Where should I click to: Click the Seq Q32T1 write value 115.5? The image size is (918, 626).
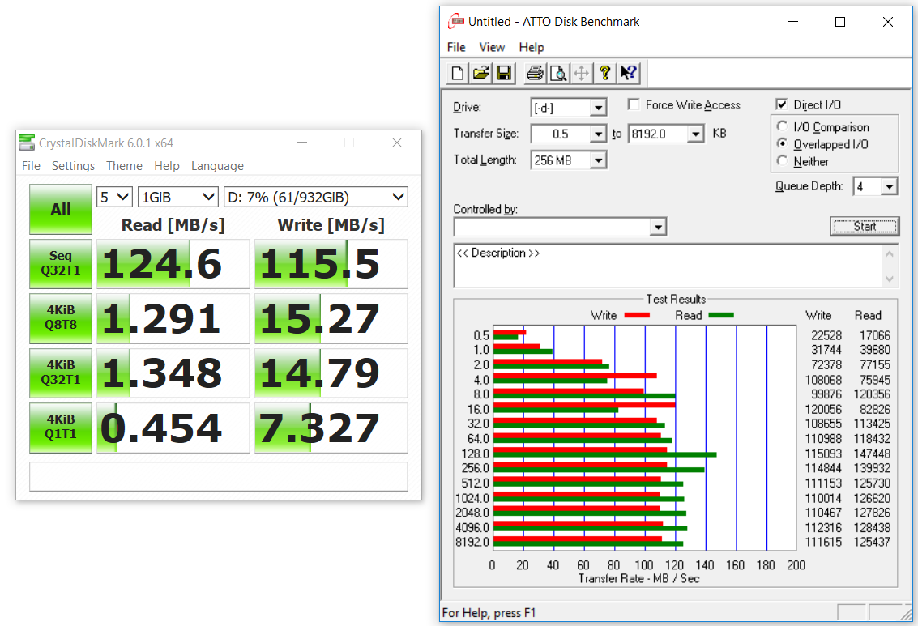coord(331,264)
